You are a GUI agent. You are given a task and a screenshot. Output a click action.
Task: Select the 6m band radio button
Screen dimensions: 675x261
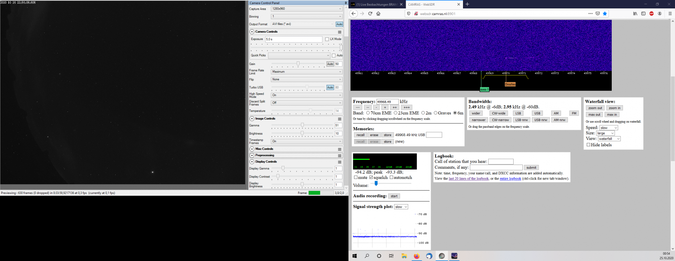coord(455,113)
